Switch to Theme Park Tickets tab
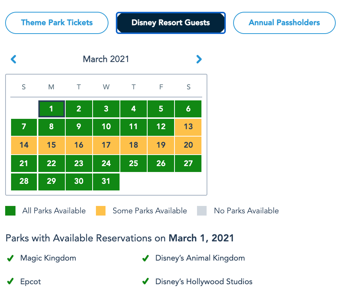349x296 pixels. (x=57, y=23)
